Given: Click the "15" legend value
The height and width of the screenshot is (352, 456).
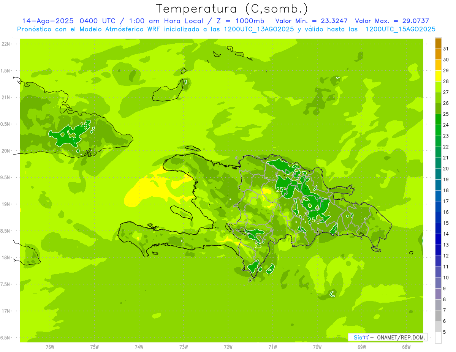Looking at the screenshot, I should [446, 223].
